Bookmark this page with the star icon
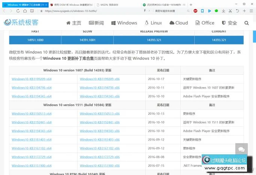This screenshot has width=256, height=175. tap(41, 11)
